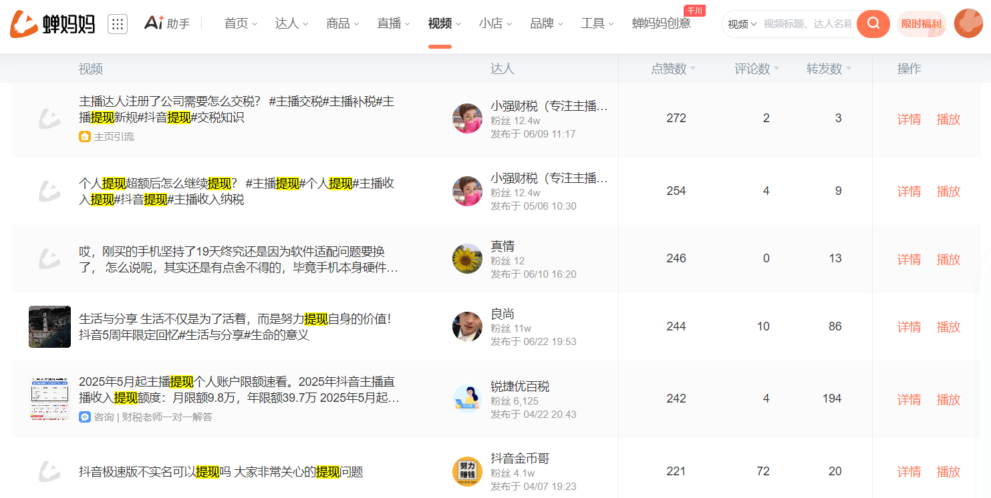Click 播放 for 锐捷优百税 video
This screenshot has height=498, width=991.
click(x=948, y=400)
